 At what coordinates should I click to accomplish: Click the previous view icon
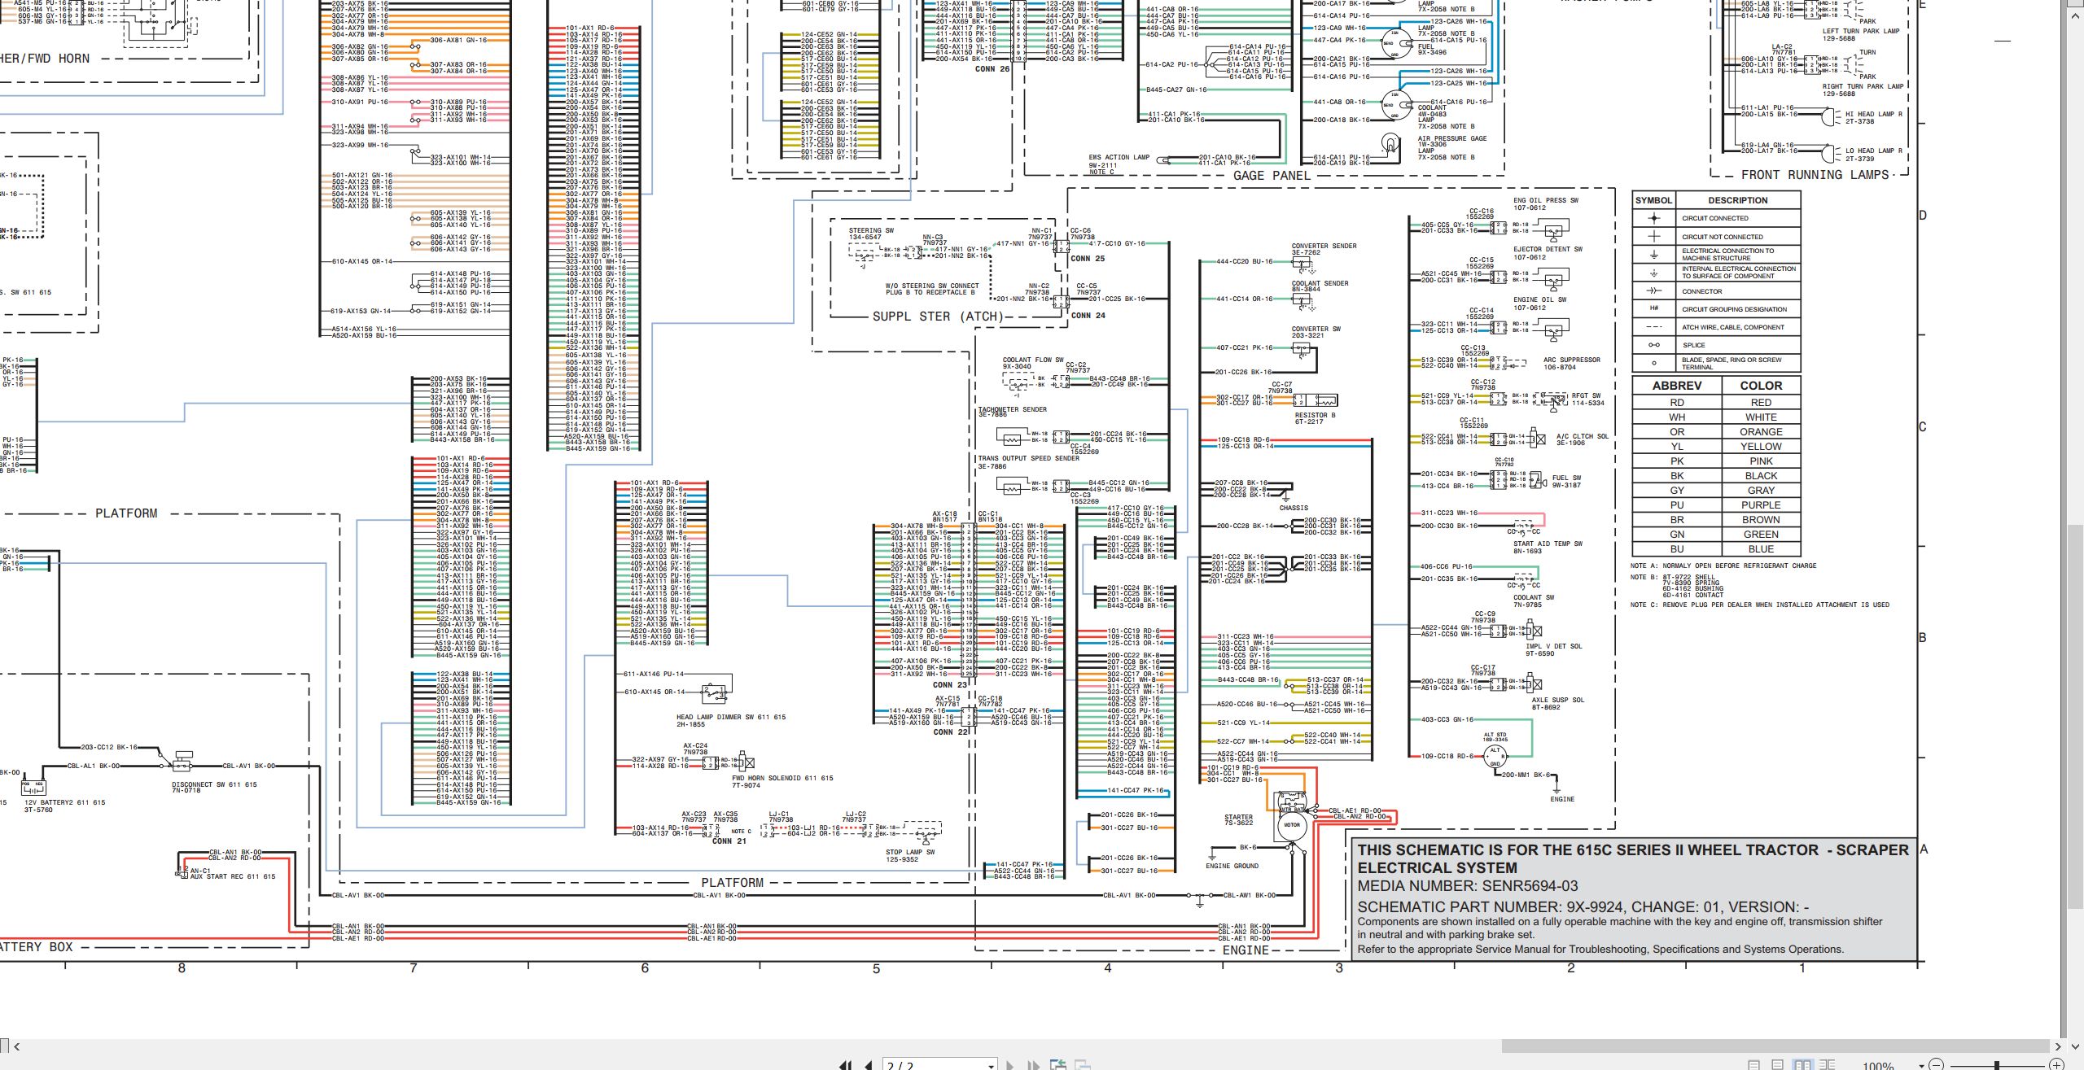click(x=1058, y=1065)
